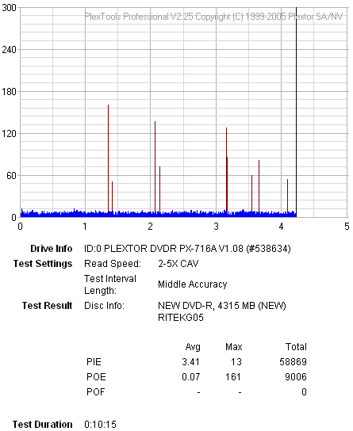Screen dimensions: 353x431
Task: Click the red spike just past 3
Action: point(226,170)
